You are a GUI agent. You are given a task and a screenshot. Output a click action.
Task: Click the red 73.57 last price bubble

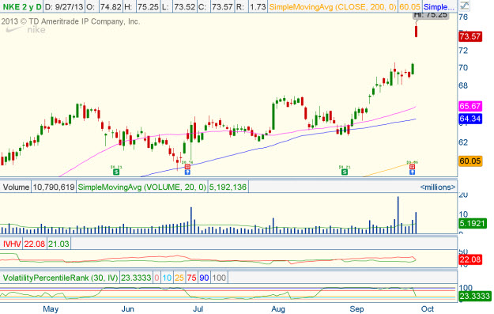[x=470, y=36]
